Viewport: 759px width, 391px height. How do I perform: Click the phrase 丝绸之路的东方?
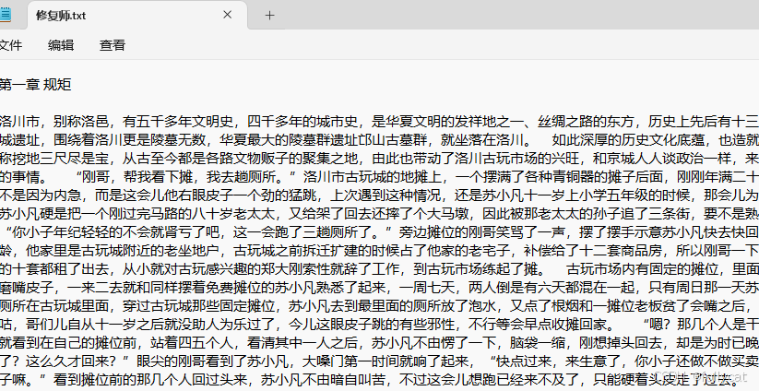click(587, 121)
